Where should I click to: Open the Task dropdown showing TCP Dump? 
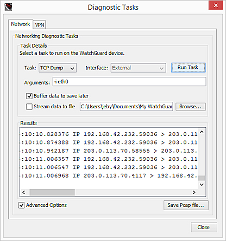pyautogui.click(x=58, y=68)
